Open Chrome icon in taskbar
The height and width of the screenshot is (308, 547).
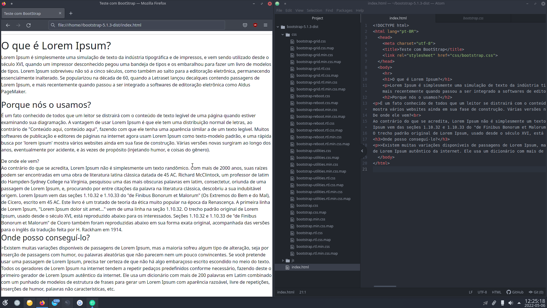click(x=80, y=303)
